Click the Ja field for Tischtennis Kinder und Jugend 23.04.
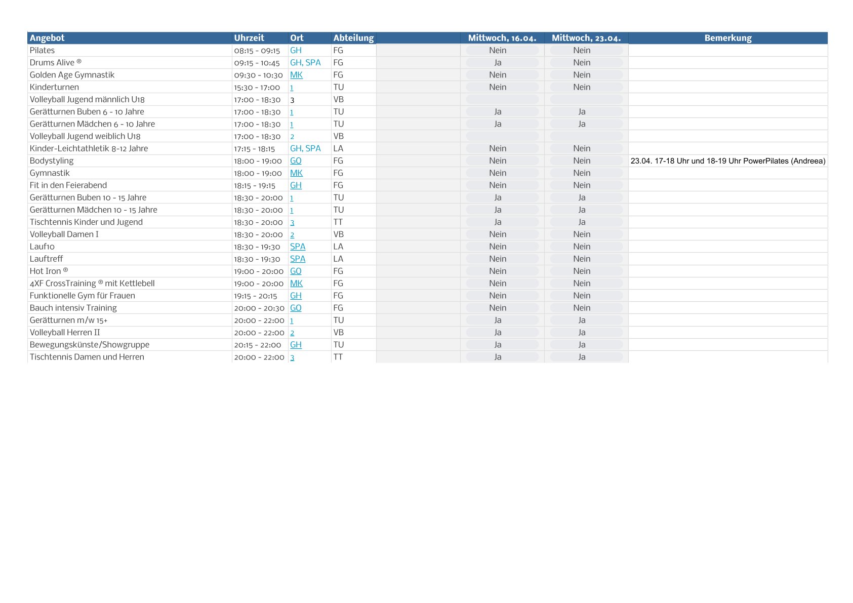The image size is (853, 603). click(586, 222)
